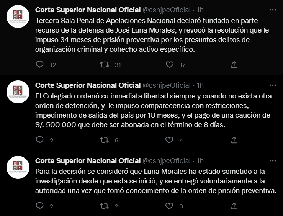Like the third tweet with 3 likes
283x216 pixels.
[x=169, y=206]
